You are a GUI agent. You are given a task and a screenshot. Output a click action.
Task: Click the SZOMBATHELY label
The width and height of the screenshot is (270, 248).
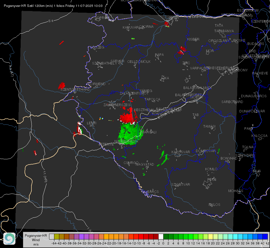[105, 63]
